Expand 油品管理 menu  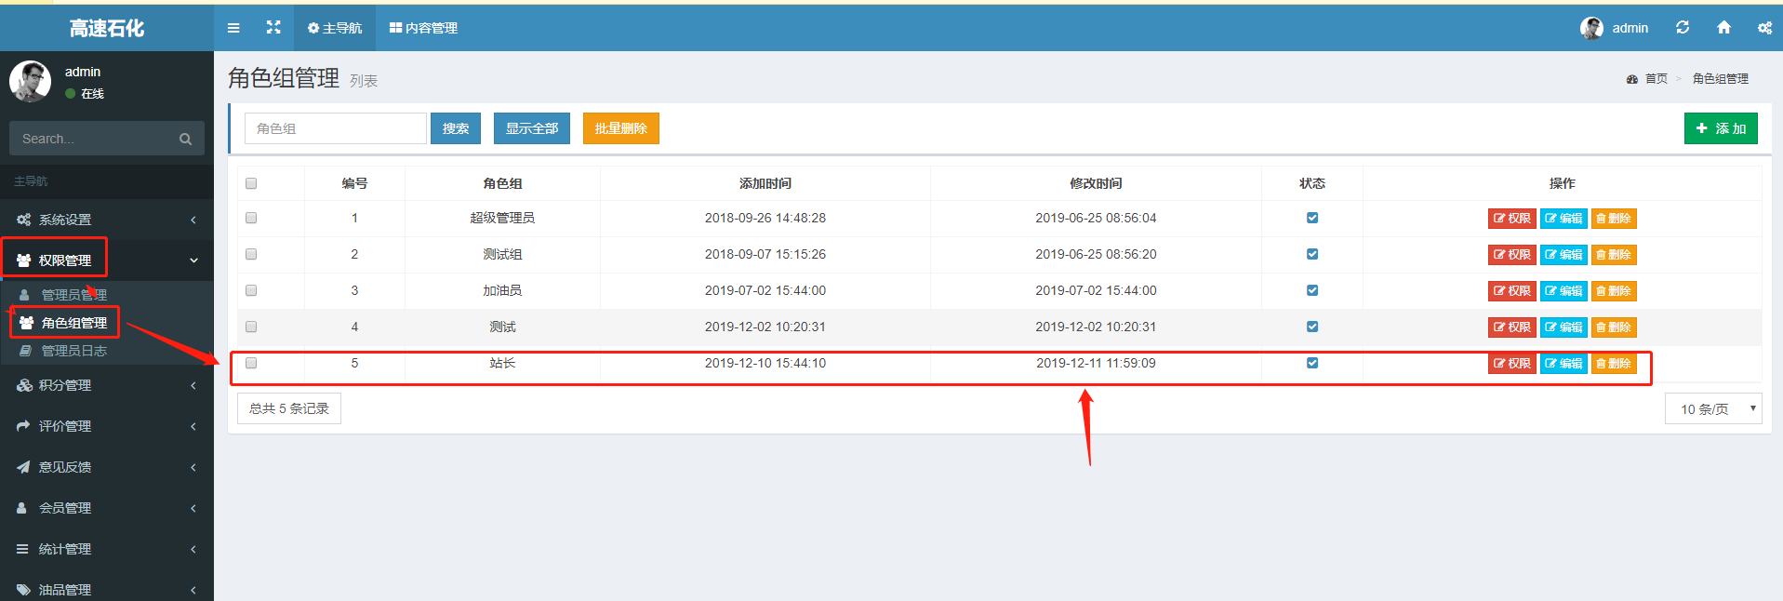click(107, 590)
